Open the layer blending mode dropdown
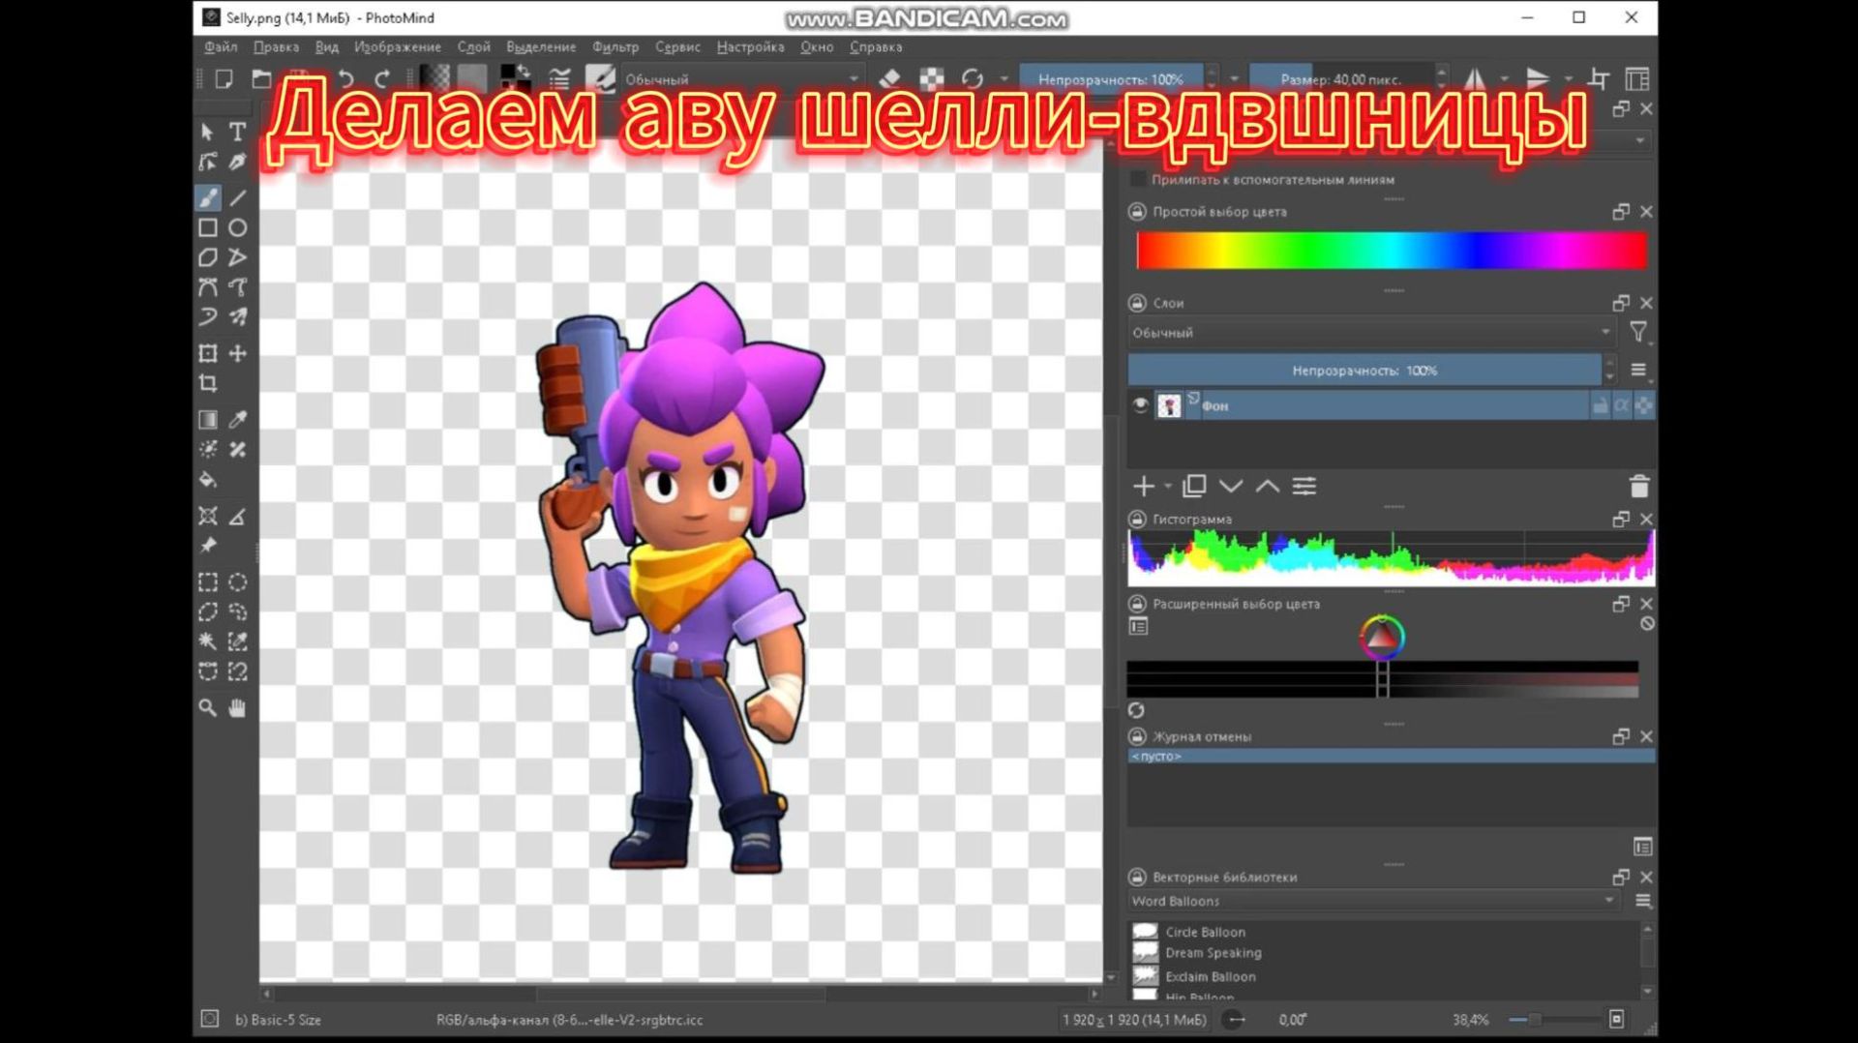 click(x=1371, y=333)
